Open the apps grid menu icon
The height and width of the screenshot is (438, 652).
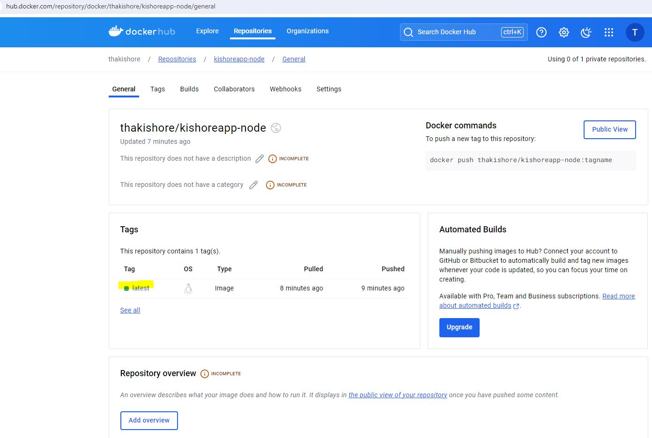[x=608, y=32]
